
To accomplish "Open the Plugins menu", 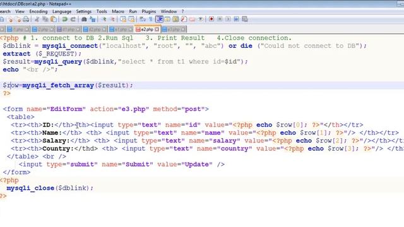I will coord(149,11).
